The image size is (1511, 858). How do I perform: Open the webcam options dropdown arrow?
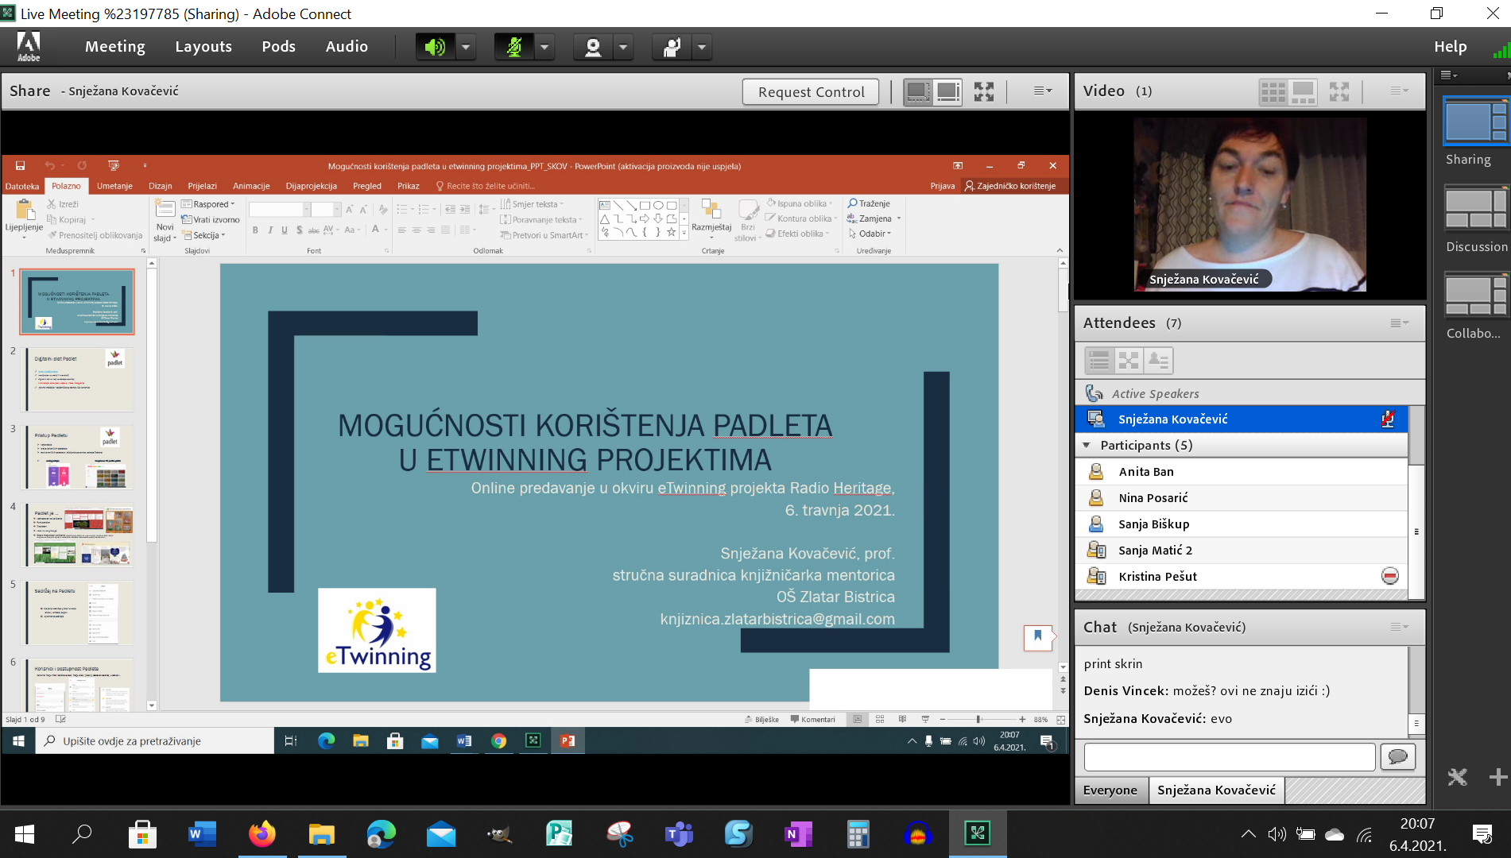[623, 47]
